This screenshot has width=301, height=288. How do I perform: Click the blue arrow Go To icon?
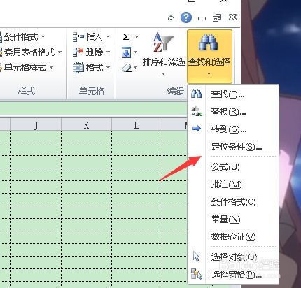pyautogui.click(x=197, y=129)
